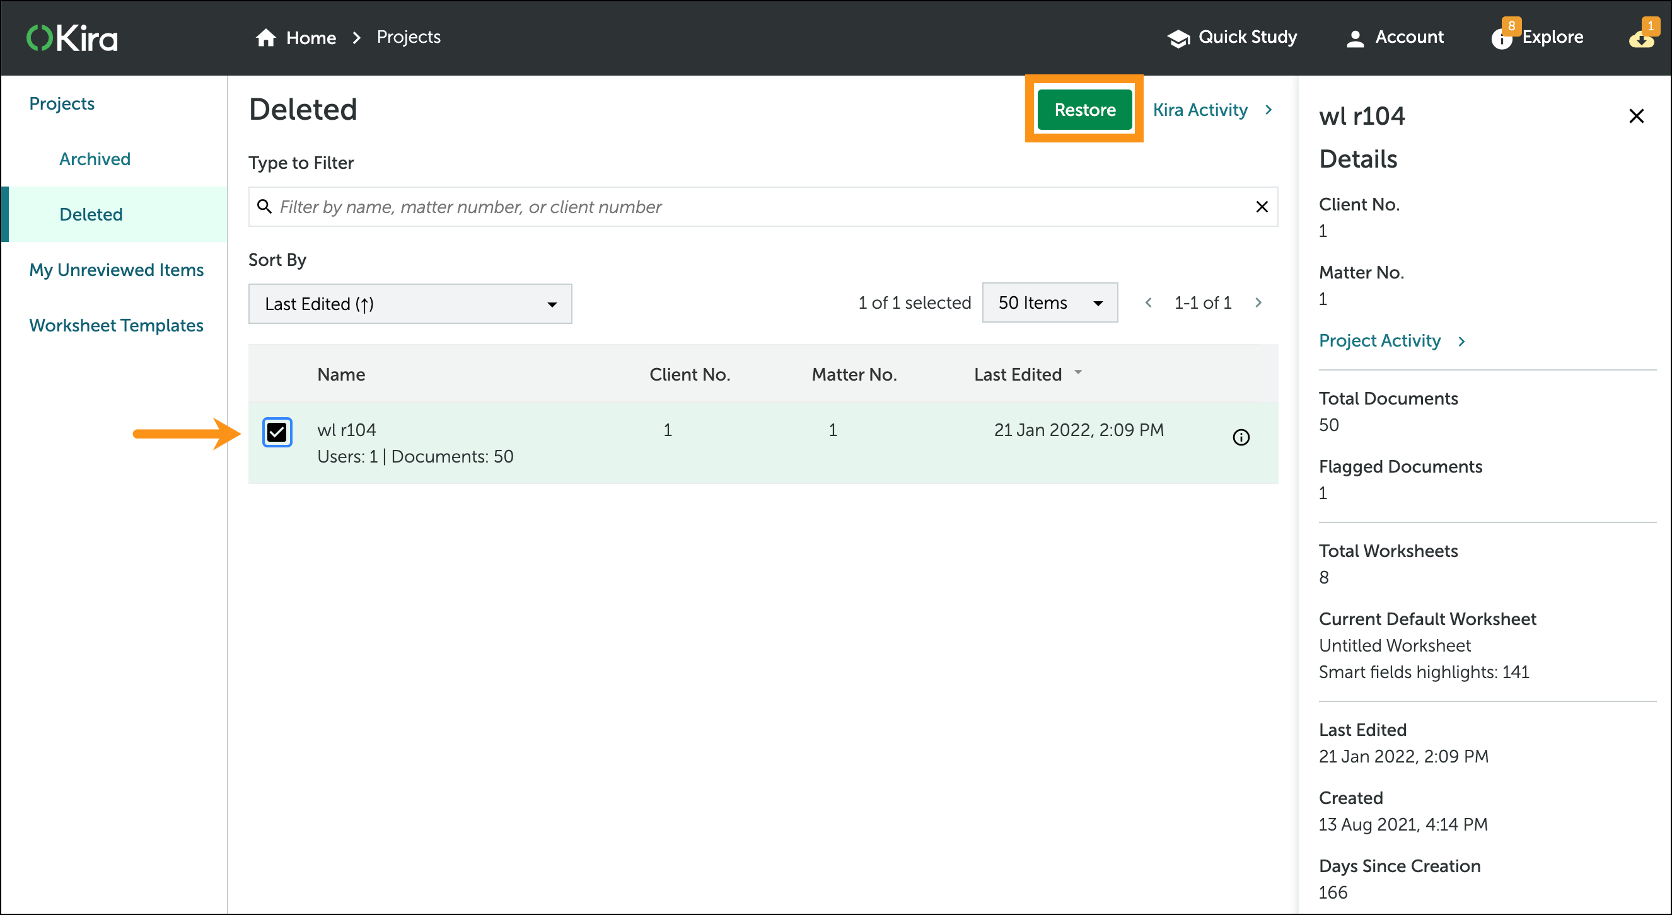Open Projects in the sidebar
The height and width of the screenshot is (915, 1672).
(62, 103)
